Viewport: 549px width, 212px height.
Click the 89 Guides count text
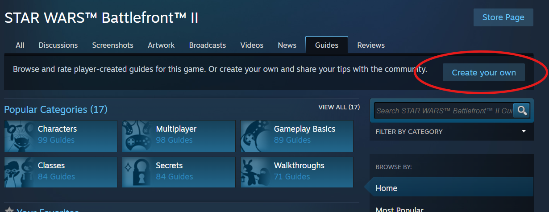click(292, 140)
